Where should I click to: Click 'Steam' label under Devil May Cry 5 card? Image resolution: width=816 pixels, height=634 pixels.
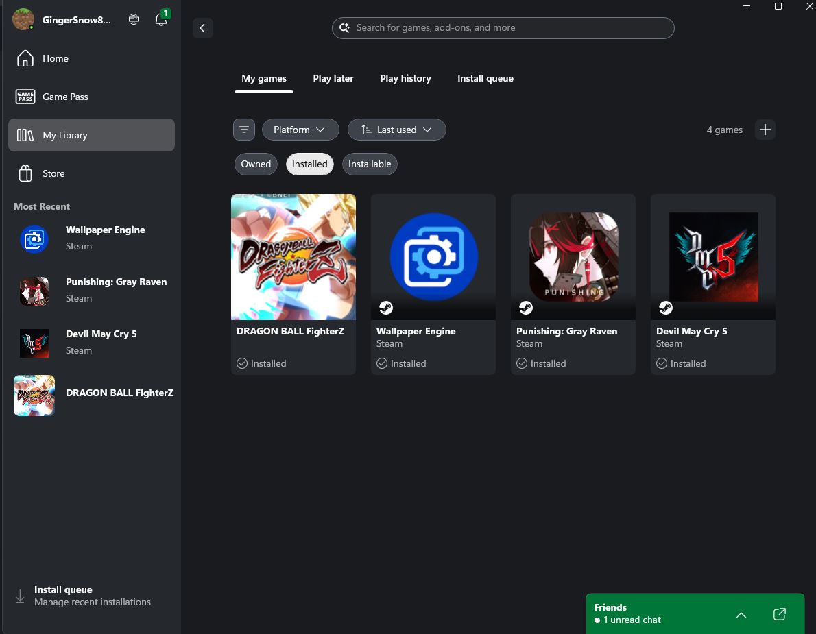[669, 344]
